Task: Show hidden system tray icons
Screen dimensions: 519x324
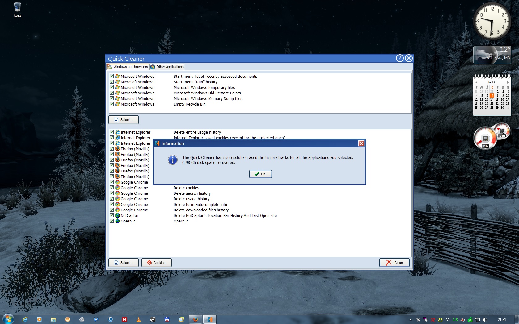Action: tap(411, 320)
